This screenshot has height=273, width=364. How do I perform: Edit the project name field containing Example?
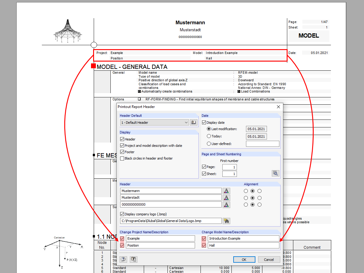click(160, 238)
